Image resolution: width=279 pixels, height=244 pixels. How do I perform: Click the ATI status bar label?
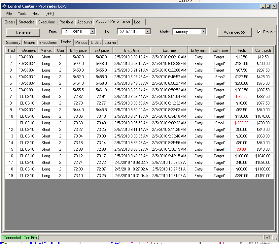click(x=268, y=238)
